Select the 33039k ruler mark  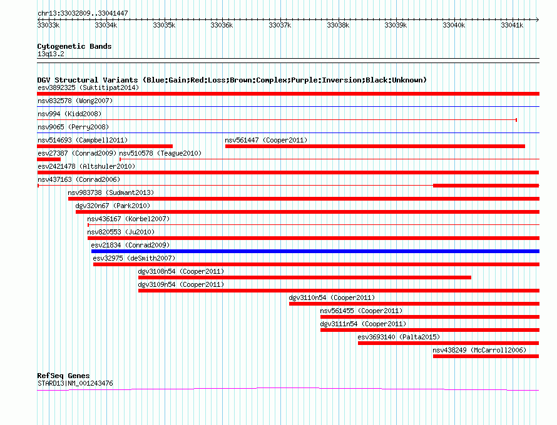click(396, 25)
